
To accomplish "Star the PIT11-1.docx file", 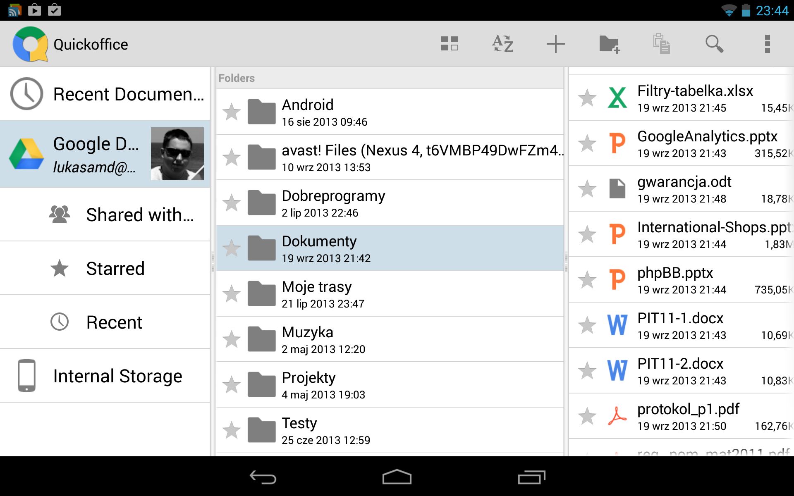I will pyautogui.click(x=587, y=325).
